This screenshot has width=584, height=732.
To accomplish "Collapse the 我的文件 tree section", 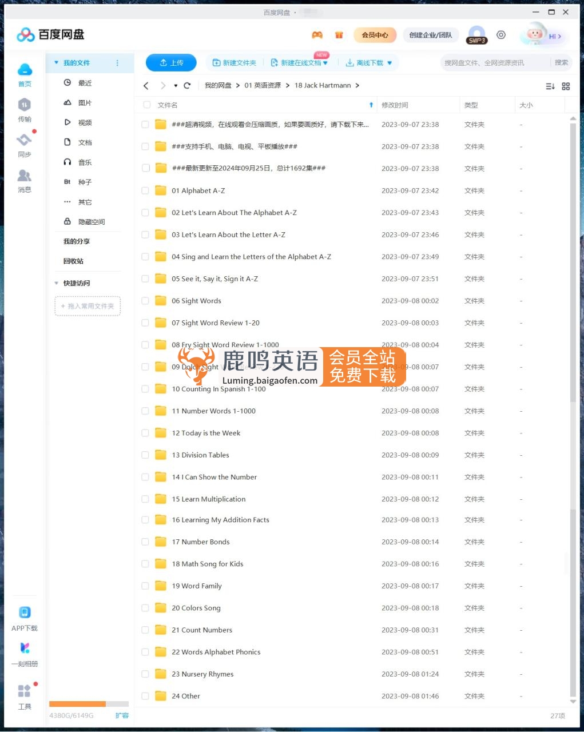I will (56, 63).
